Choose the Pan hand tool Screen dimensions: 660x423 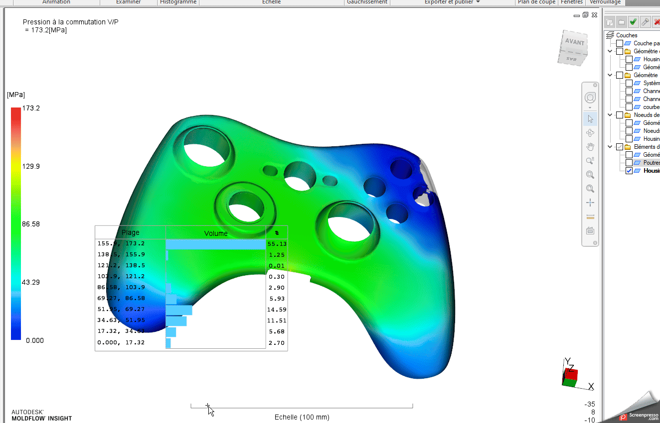coord(590,147)
